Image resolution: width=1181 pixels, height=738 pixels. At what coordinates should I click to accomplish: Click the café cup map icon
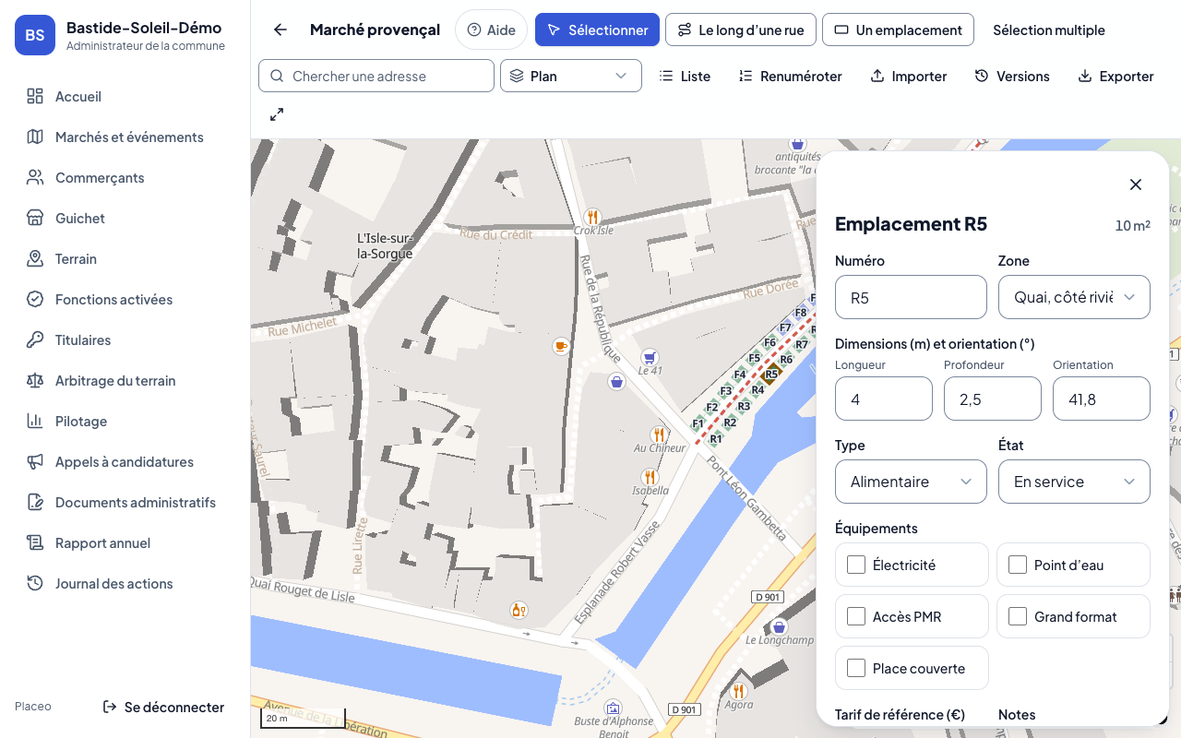pyautogui.click(x=560, y=346)
